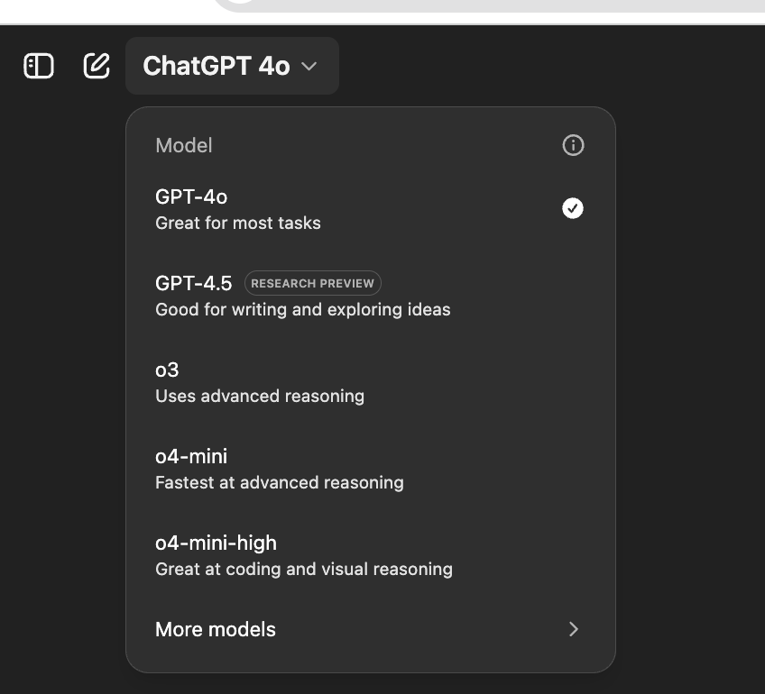
Task: Click the info icon in the Model menu
Action: [573, 145]
